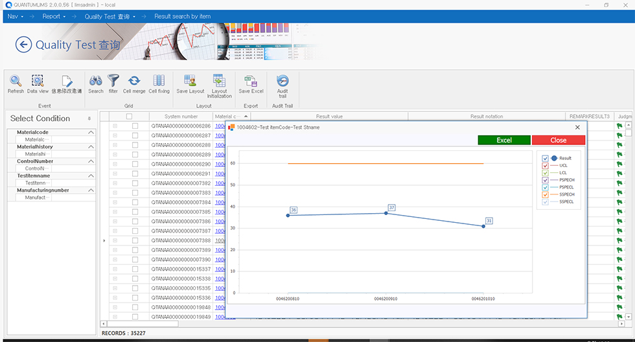Image resolution: width=635 pixels, height=342 pixels.
Task: Click the green Excel button in chart dialog
Action: tap(503, 140)
